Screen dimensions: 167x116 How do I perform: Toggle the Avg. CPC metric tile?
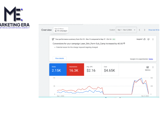[x=93, y=69]
